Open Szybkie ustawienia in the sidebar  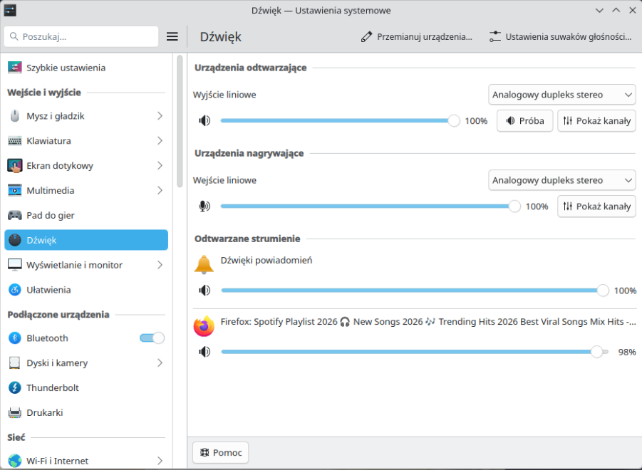pos(66,68)
